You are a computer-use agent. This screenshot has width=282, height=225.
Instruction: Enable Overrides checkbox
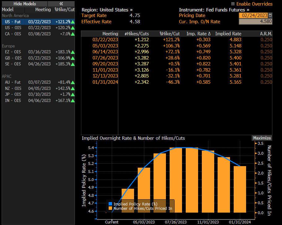(x=233, y=4)
